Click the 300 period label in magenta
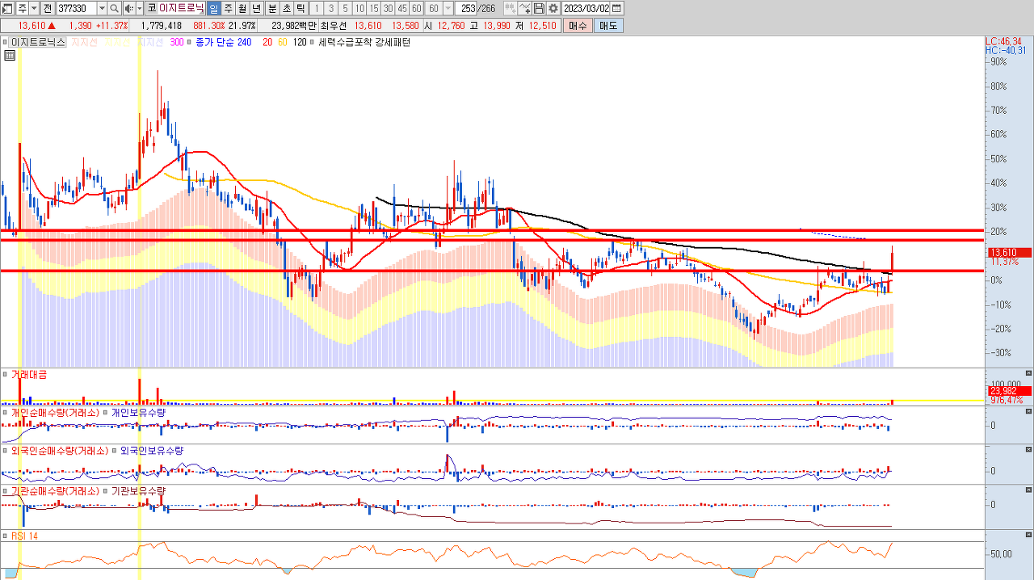 (176, 42)
